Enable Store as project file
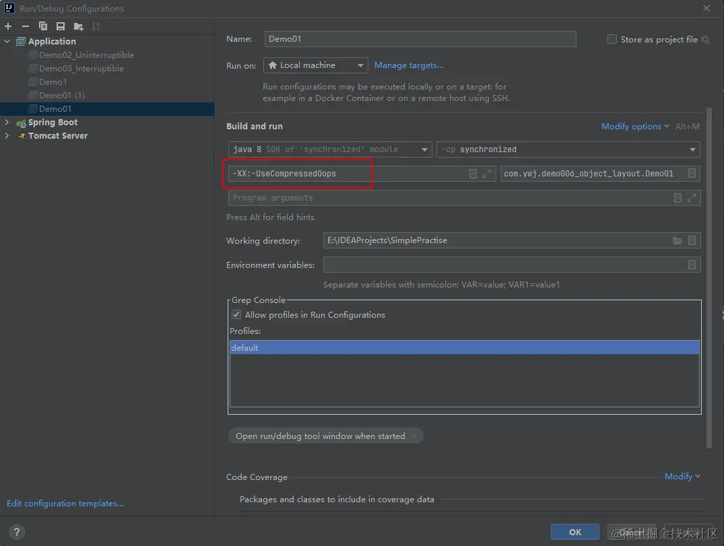 (612, 39)
